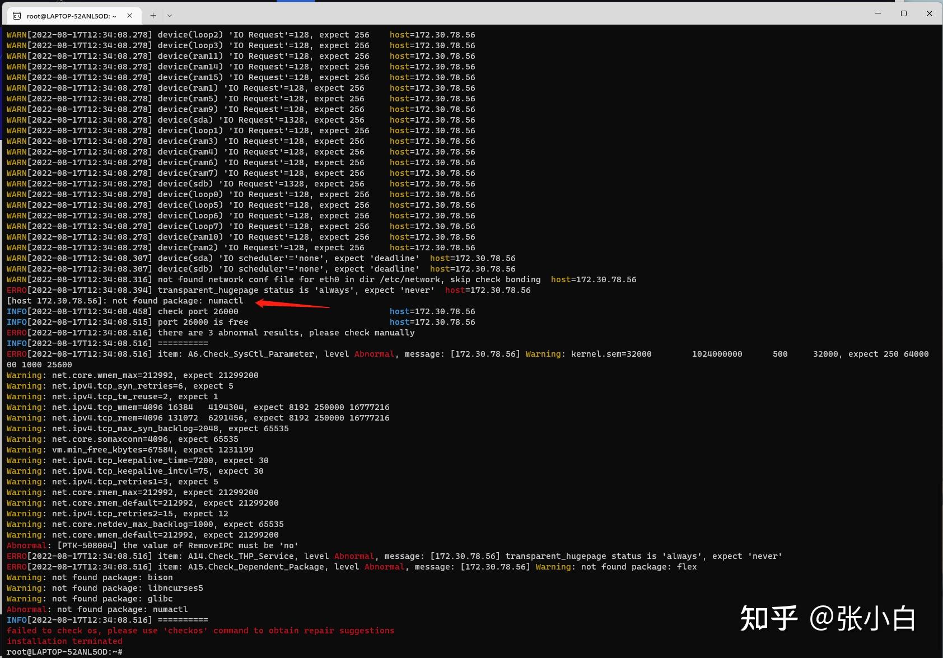Click the 'not found network conf file' warning
This screenshot has width=943, height=658.
tap(321, 279)
